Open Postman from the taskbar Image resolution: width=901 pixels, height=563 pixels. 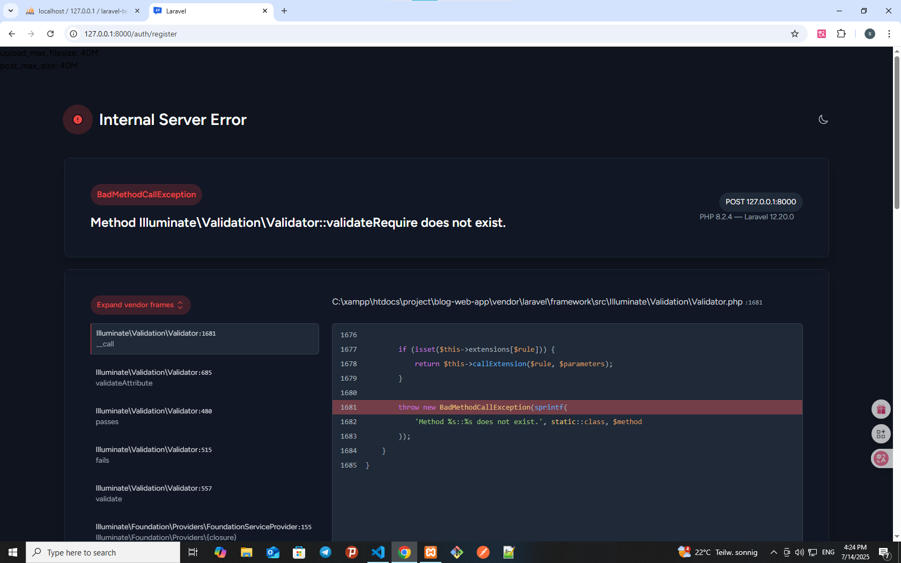[483, 552]
